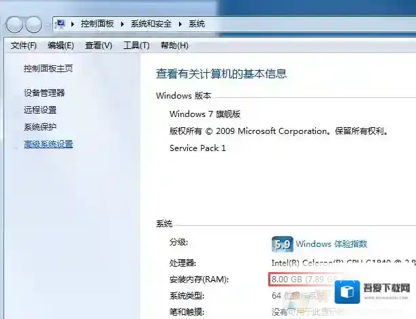Viewport: 416px width, 319px height.
Task: Click the 分级 label
Action: coord(178,242)
